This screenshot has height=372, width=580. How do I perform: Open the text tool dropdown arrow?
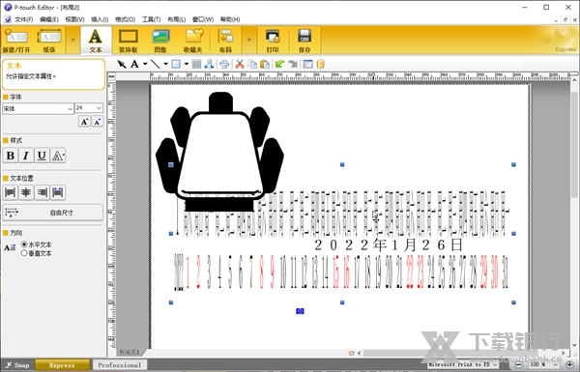tap(145, 64)
